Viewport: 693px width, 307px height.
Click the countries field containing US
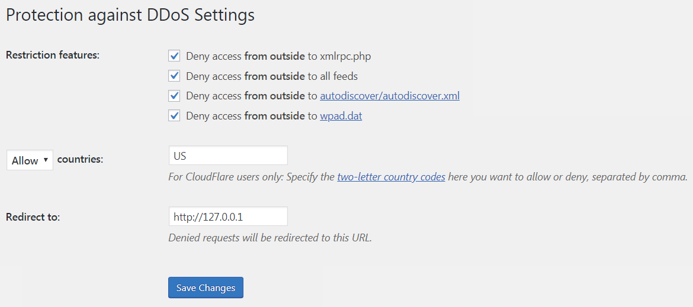[x=228, y=156]
